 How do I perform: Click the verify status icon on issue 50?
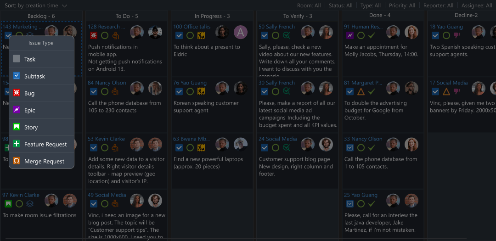click(286, 35)
